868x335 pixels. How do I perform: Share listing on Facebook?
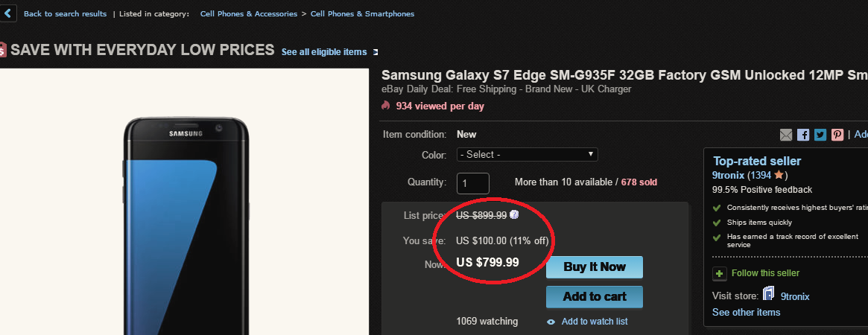(803, 135)
